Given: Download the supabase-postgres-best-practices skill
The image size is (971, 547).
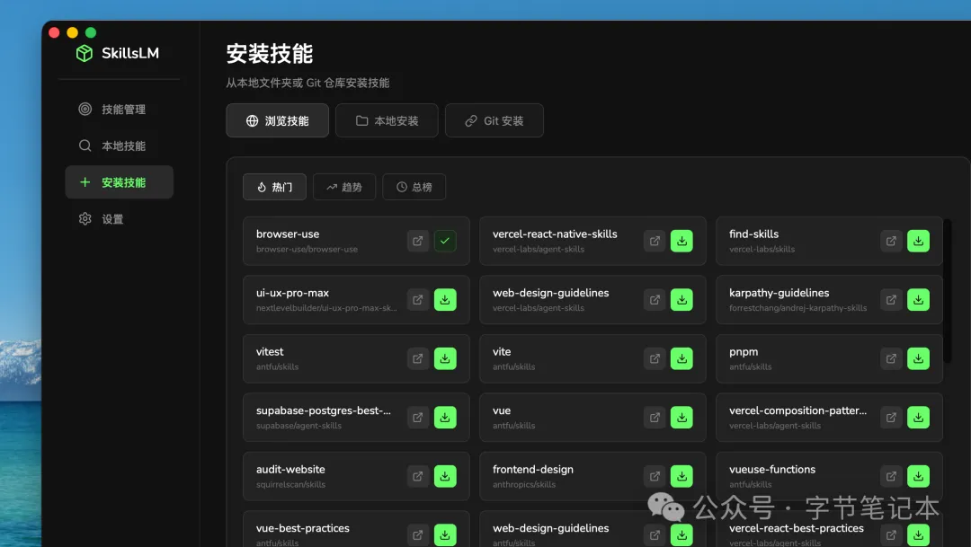Looking at the screenshot, I should pyautogui.click(x=445, y=418).
